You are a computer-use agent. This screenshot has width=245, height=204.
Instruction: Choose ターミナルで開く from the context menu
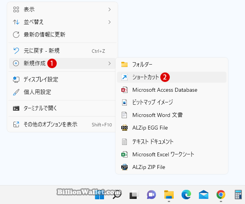click(62, 108)
